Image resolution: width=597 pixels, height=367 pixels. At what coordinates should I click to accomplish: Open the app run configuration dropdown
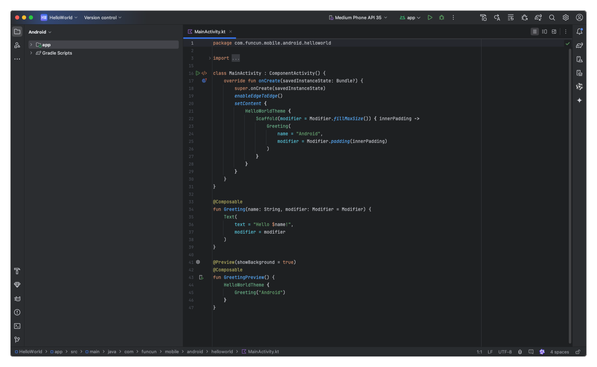pyautogui.click(x=410, y=18)
